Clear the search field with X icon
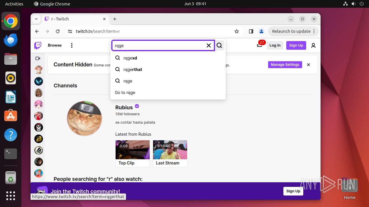The height and width of the screenshot is (207, 369). (209, 45)
